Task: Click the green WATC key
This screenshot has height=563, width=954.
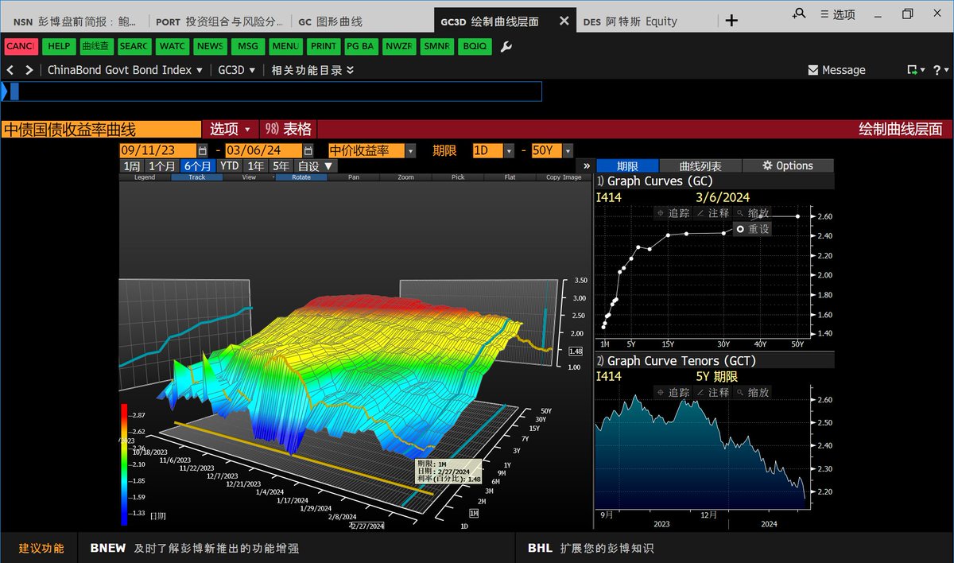Action: (x=174, y=47)
